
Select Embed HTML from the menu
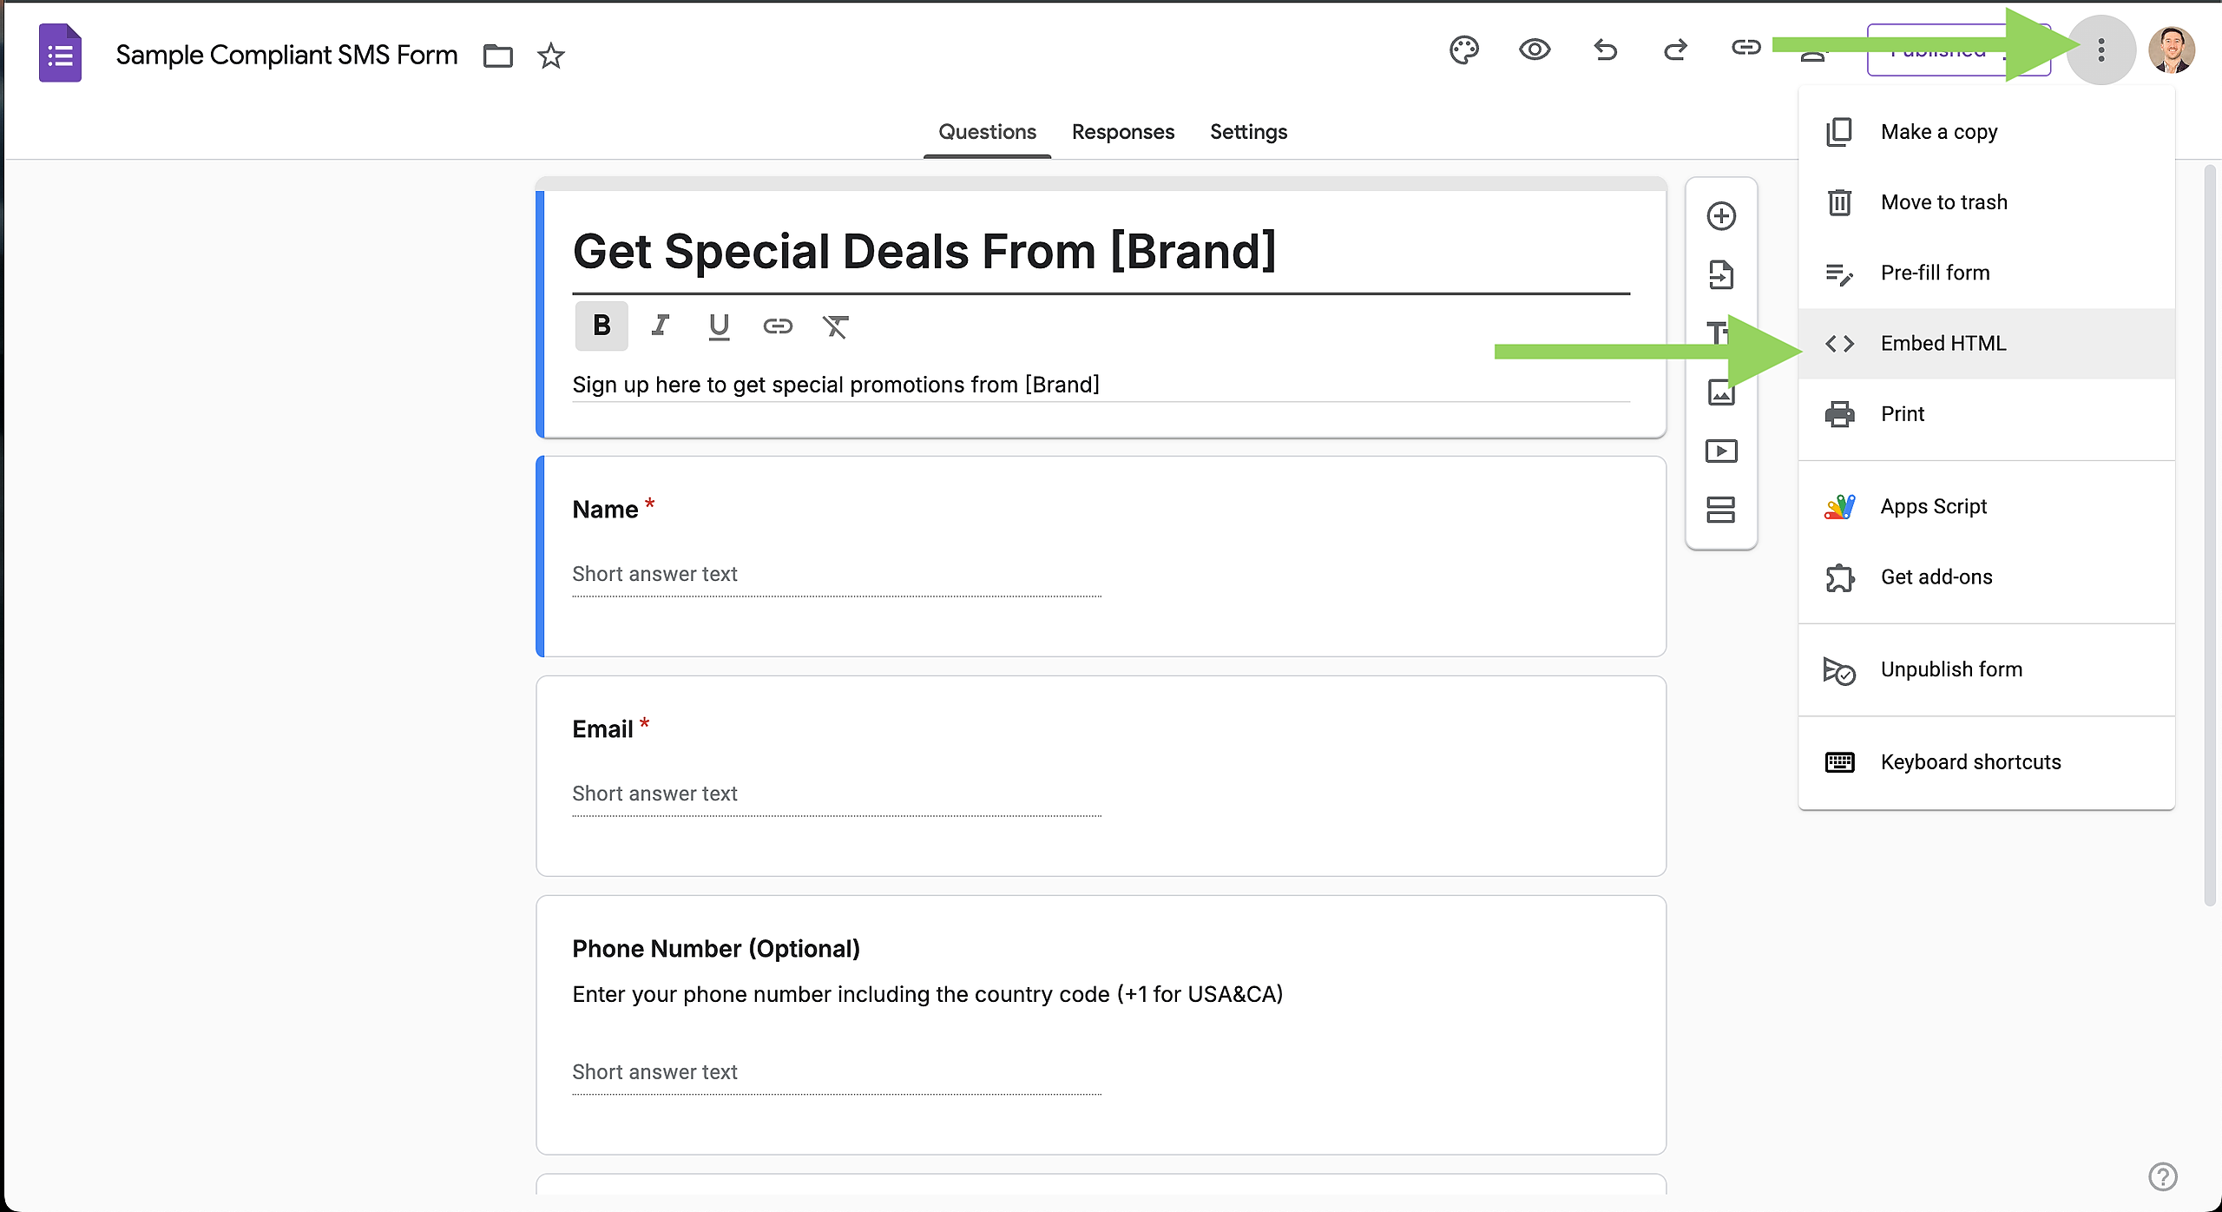(1943, 344)
